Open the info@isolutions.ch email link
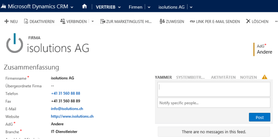The height and width of the screenshot is (139, 278). [x=67, y=109]
